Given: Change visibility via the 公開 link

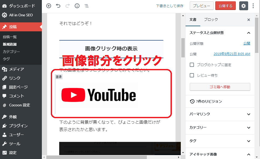Looking at the screenshot, I should [x=247, y=43].
